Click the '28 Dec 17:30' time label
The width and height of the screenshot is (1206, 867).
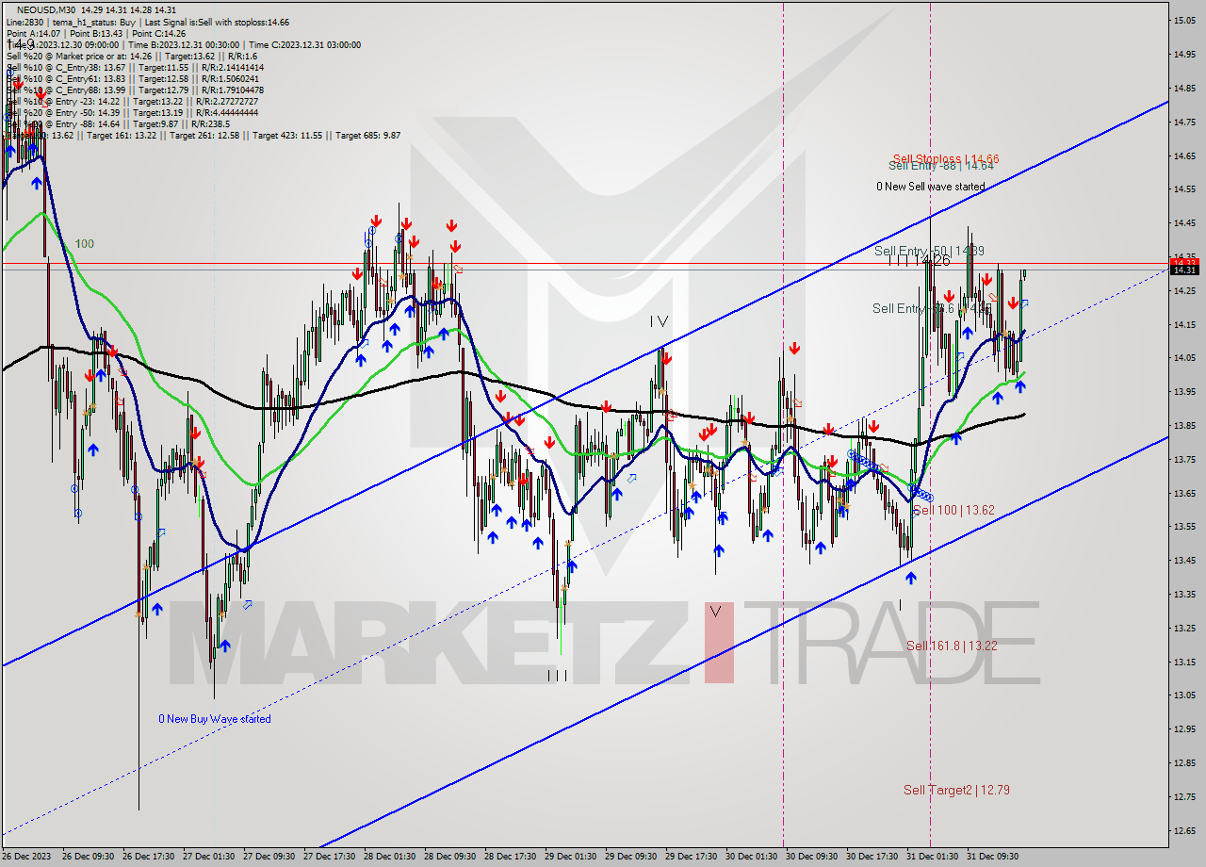pyautogui.click(x=511, y=857)
